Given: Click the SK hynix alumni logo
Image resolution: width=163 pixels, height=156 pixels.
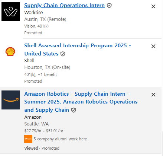Looking at the screenshot, I should (28, 139).
